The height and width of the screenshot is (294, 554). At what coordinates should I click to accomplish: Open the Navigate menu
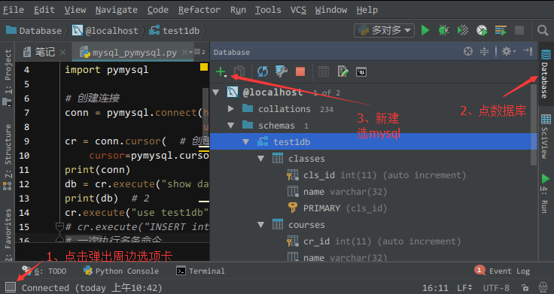(116, 10)
